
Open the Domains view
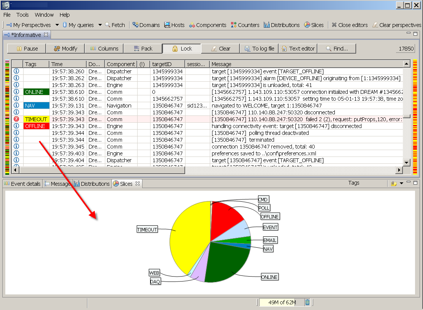146,25
